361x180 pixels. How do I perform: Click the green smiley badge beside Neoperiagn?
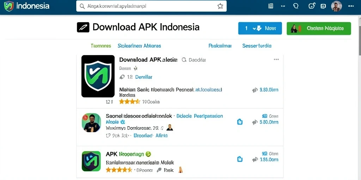[148, 154]
